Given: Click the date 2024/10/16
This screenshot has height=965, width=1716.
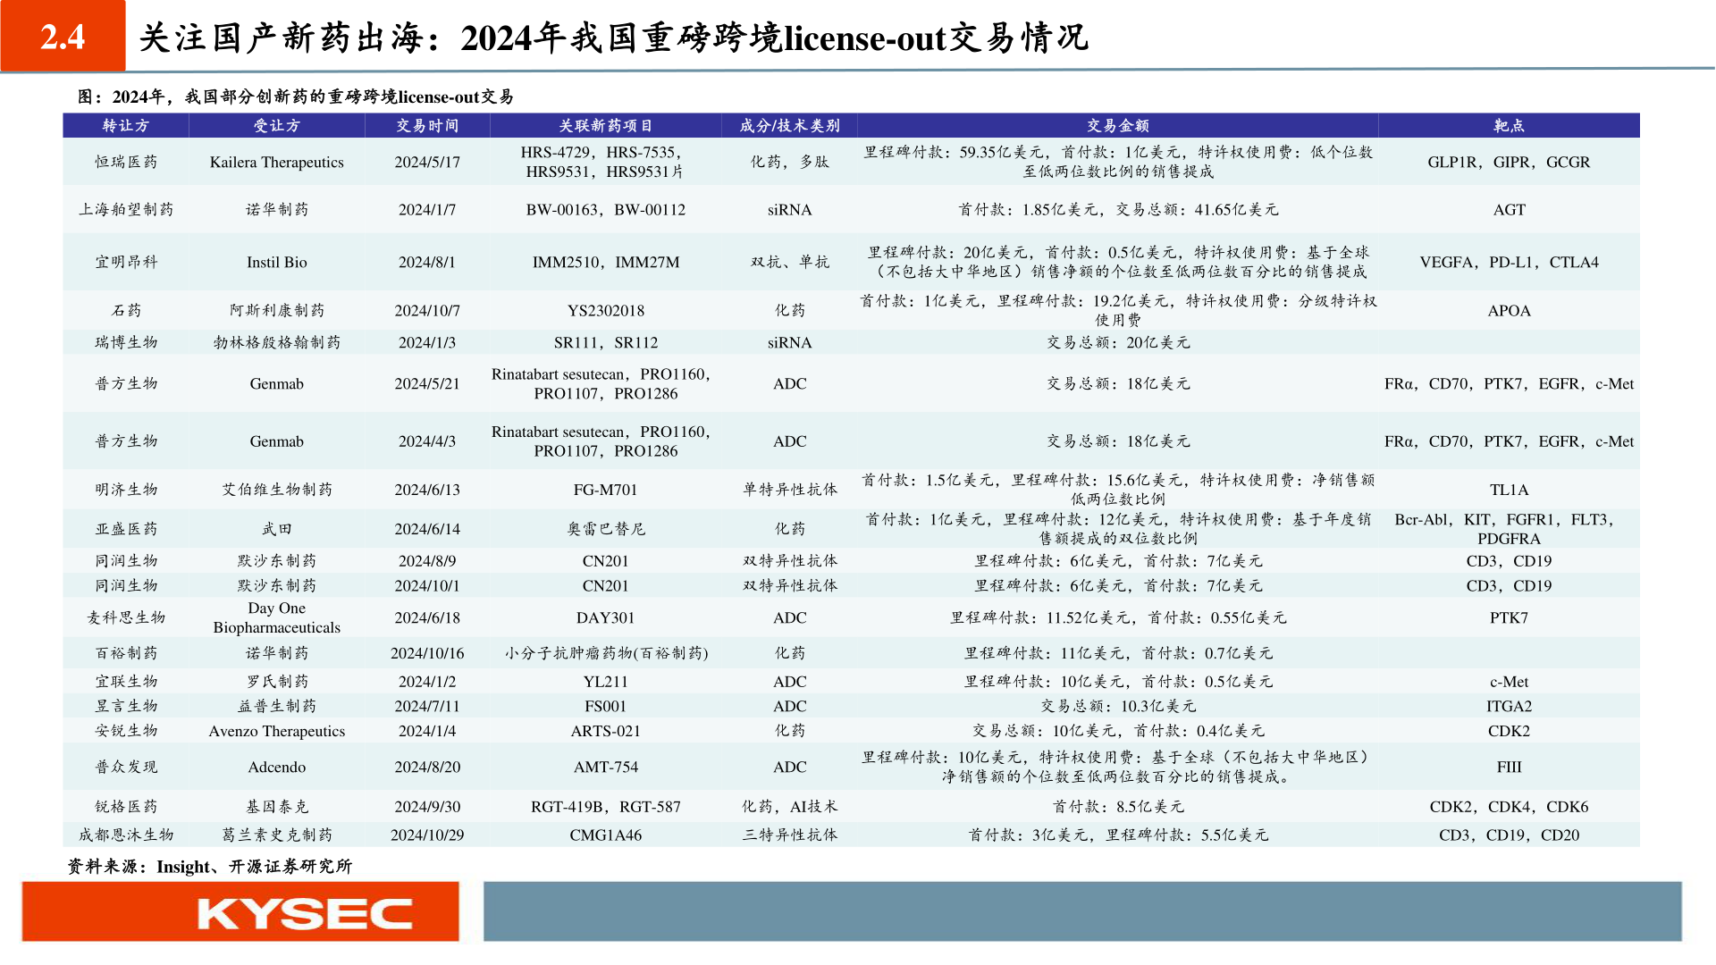Looking at the screenshot, I should click(x=427, y=653).
